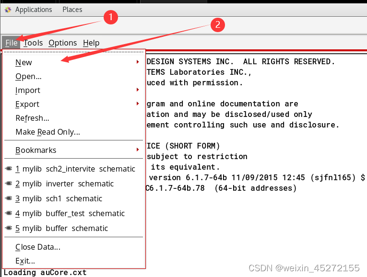Click icon beside sch1 schematic entry
The image size is (367, 277).
point(9,199)
